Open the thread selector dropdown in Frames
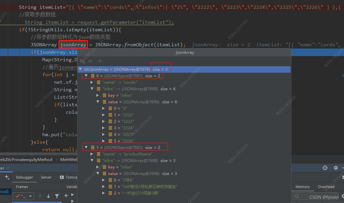Viewport: 344px width, 203px height. click(23, 196)
